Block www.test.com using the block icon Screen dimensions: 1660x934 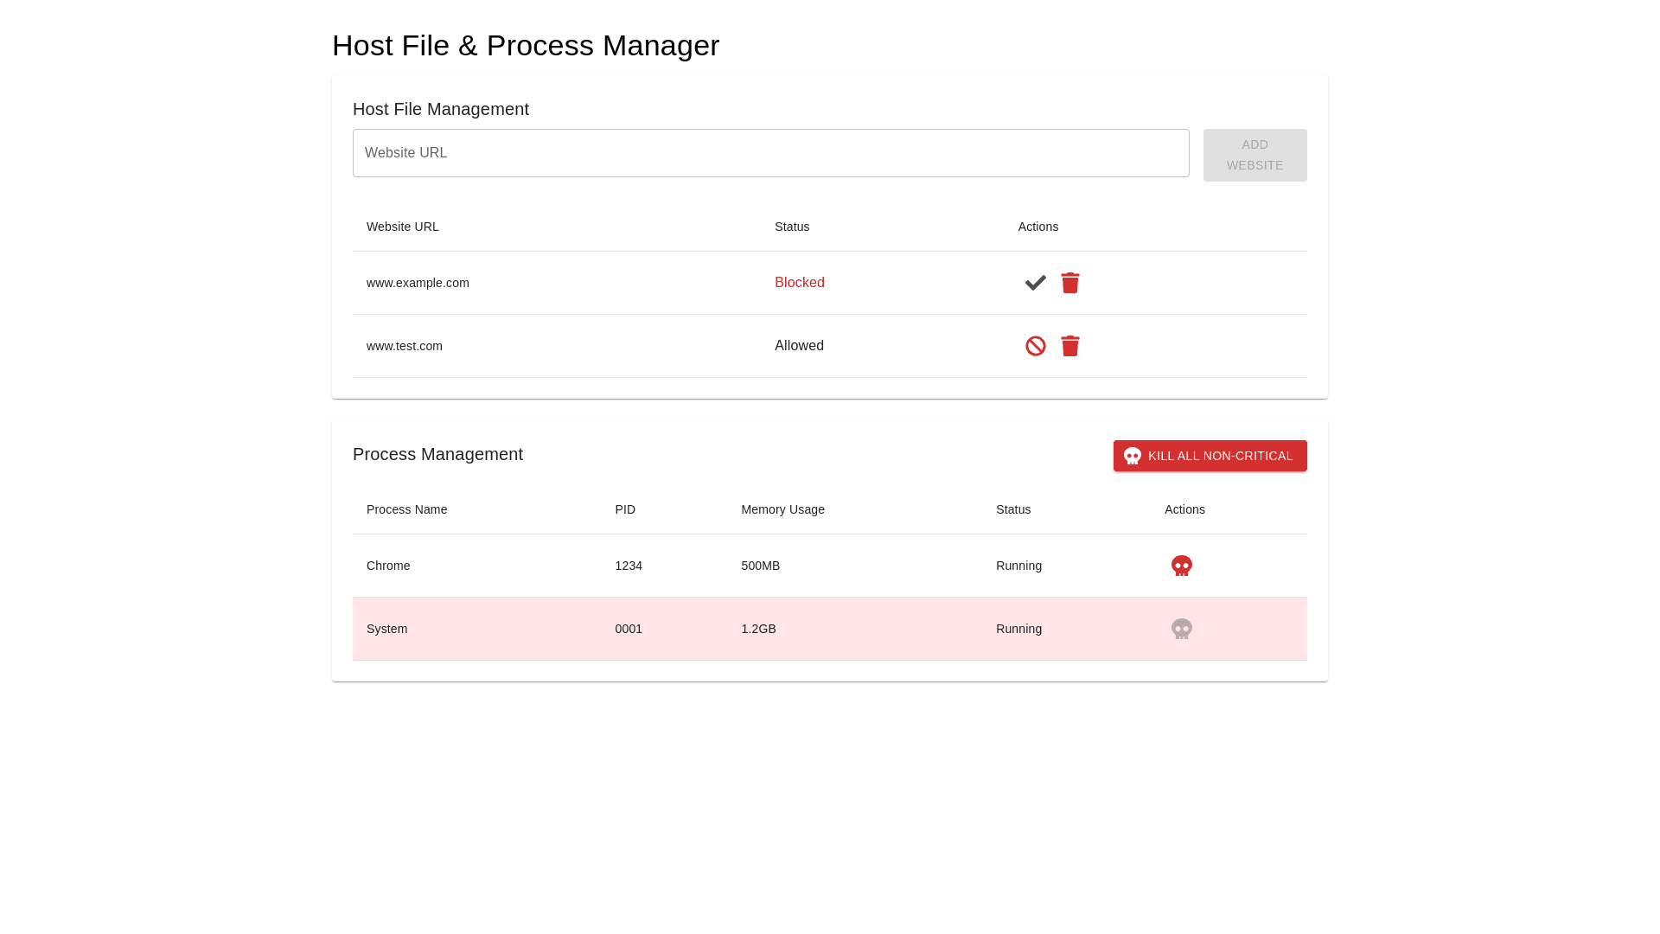[x=1035, y=346]
